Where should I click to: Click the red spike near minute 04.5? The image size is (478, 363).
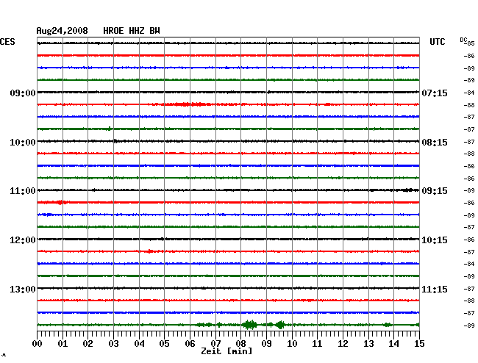[150, 251]
